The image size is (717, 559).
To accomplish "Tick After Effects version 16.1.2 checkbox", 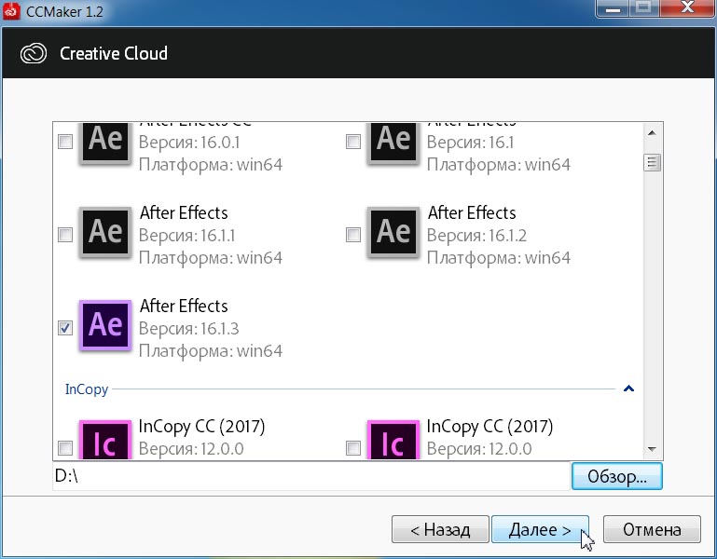I will pyautogui.click(x=353, y=235).
